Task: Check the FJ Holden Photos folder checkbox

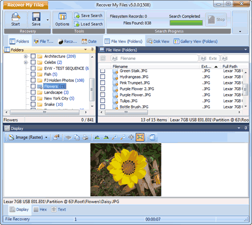Action: [33, 80]
